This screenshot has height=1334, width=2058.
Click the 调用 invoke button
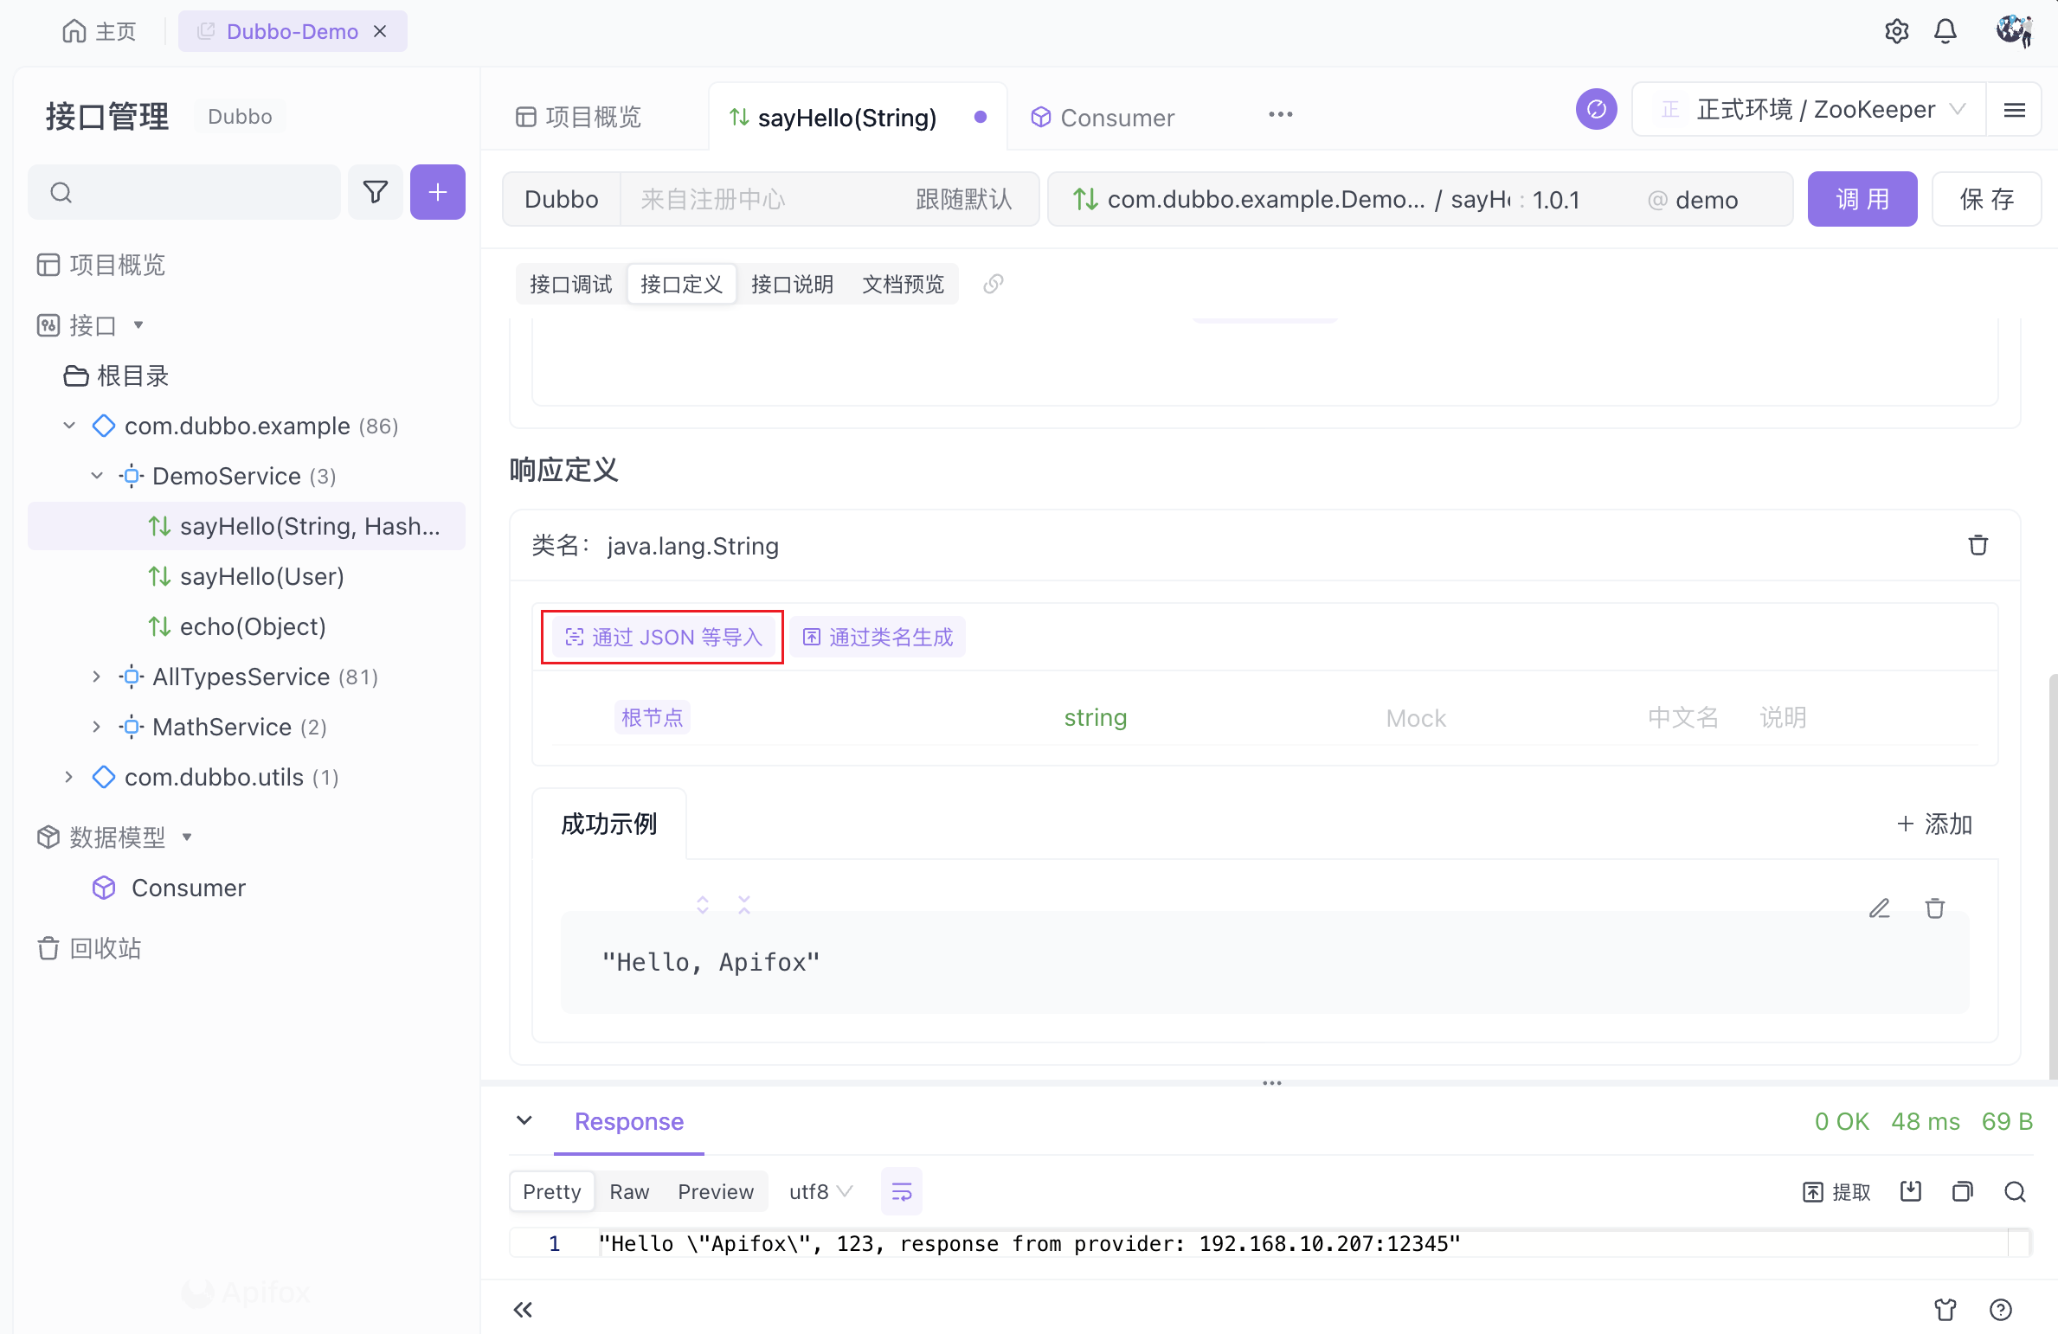click(x=1862, y=199)
